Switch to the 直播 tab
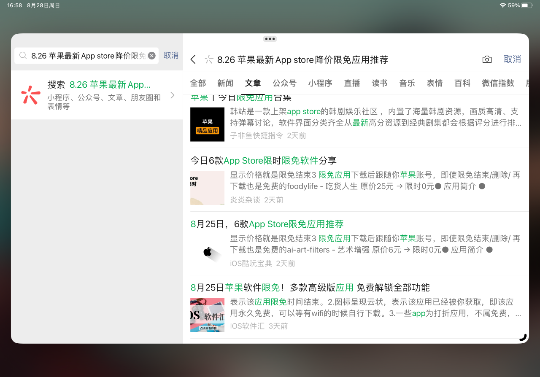 352,83
